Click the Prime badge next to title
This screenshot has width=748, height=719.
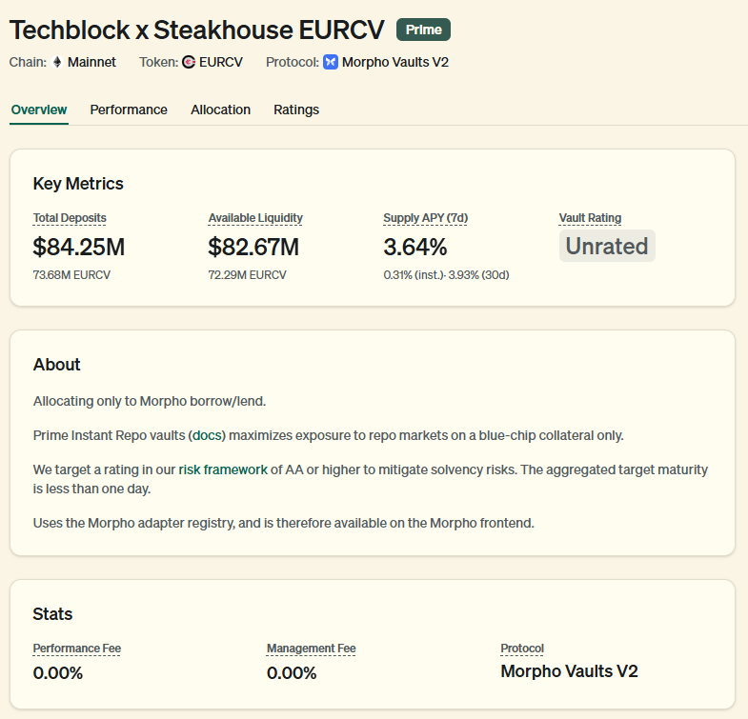[424, 30]
